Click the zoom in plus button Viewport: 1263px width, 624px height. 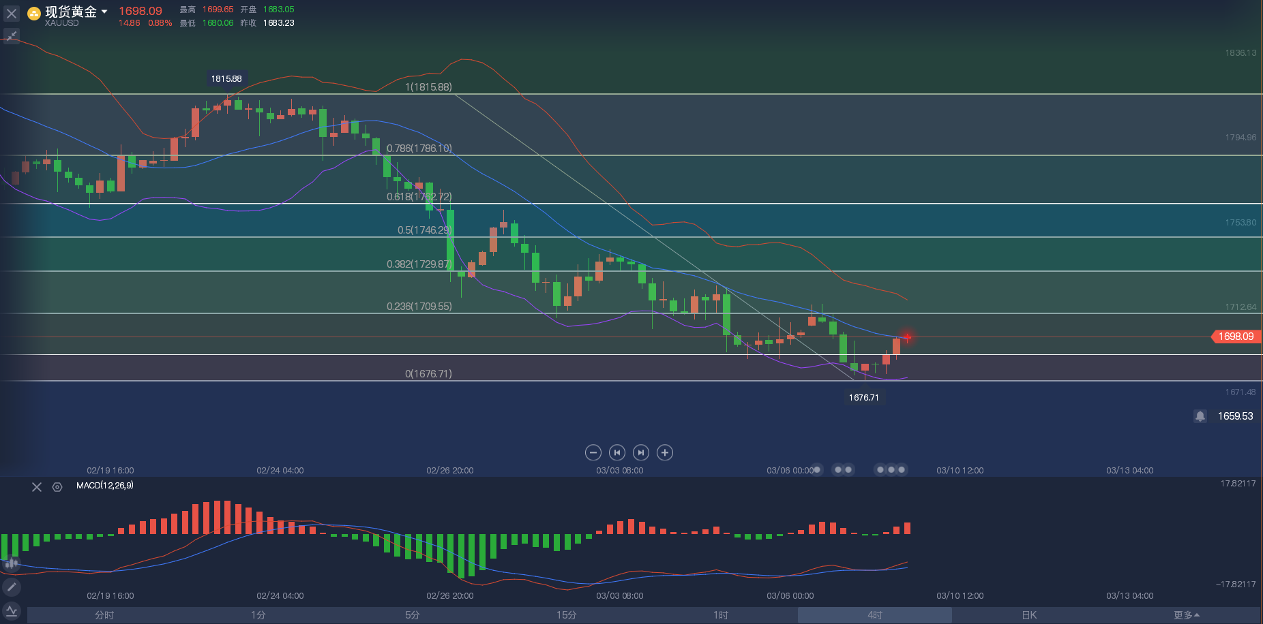[x=665, y=452]
